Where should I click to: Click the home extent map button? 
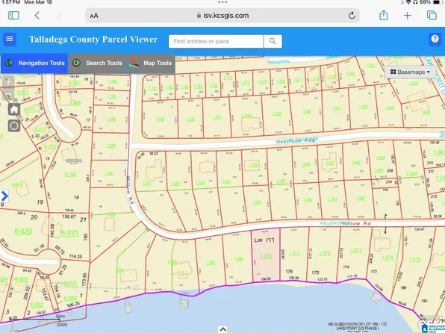coord(14,109)
